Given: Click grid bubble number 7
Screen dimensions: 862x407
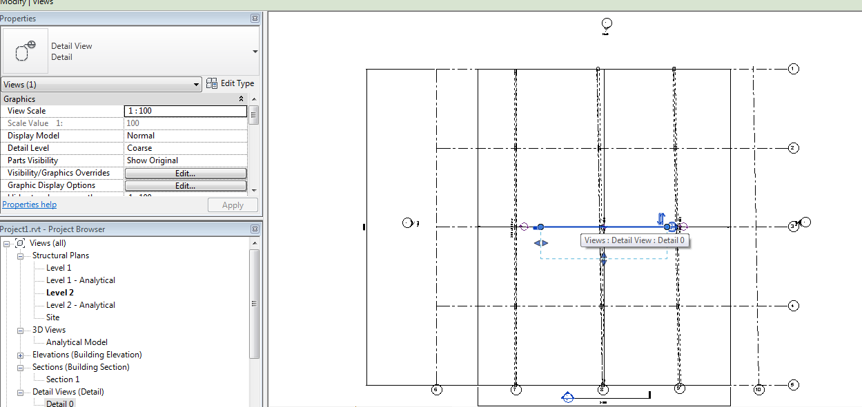Looking at the screenshot, I should [516, 390].
